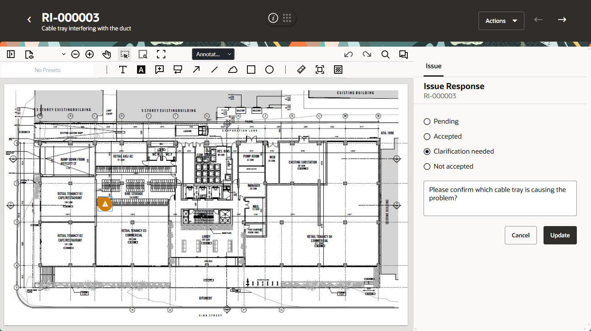Open the comments panel icon
The image size is (591, 331).
(x=403, y=54)
